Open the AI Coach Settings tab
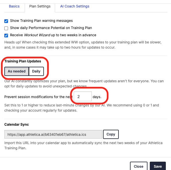 click(75, 6)
